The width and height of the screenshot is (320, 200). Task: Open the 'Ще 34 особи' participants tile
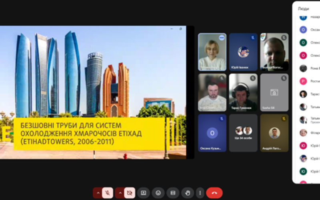click(x=243, y=133)
